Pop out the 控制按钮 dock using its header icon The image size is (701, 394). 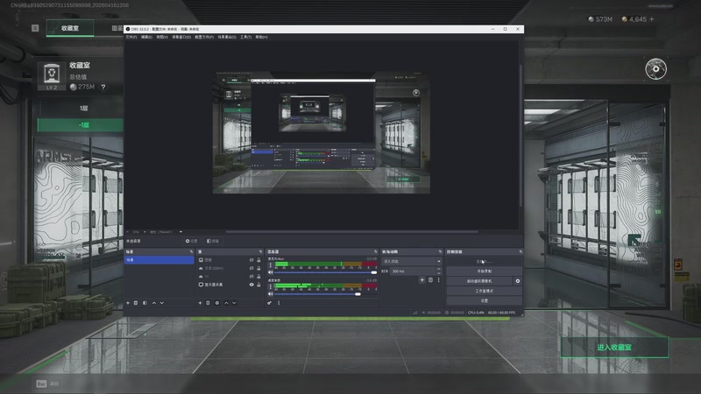pos(520,251)
